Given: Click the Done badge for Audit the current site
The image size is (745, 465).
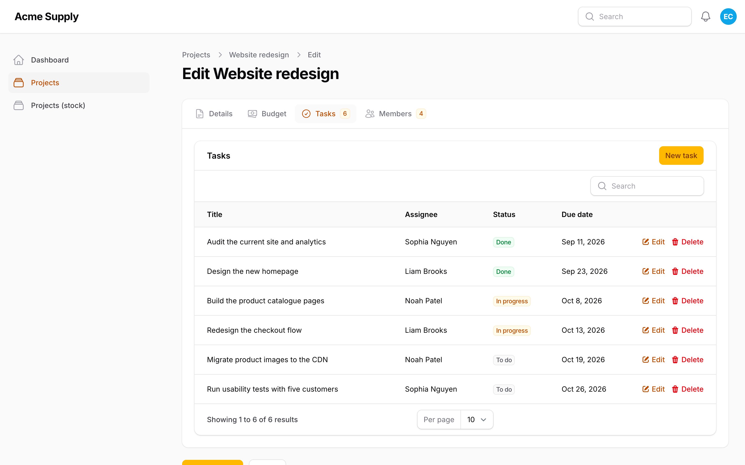Looking at the screenshot, I should [503, 242].
